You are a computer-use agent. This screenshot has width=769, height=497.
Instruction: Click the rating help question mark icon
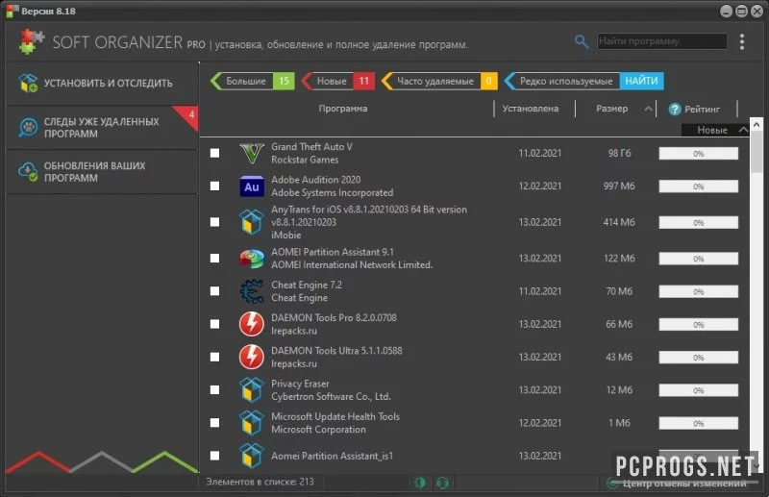click(x=675, y=109)
